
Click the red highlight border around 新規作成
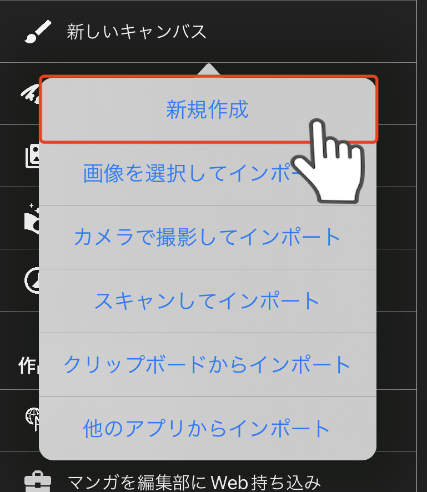coord(209,77)
